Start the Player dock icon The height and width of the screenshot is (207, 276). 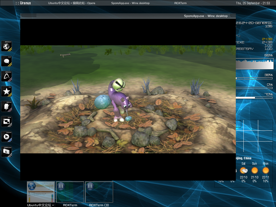coord(6,137)
